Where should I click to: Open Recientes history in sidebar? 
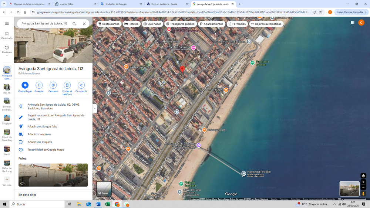[7, 51]
